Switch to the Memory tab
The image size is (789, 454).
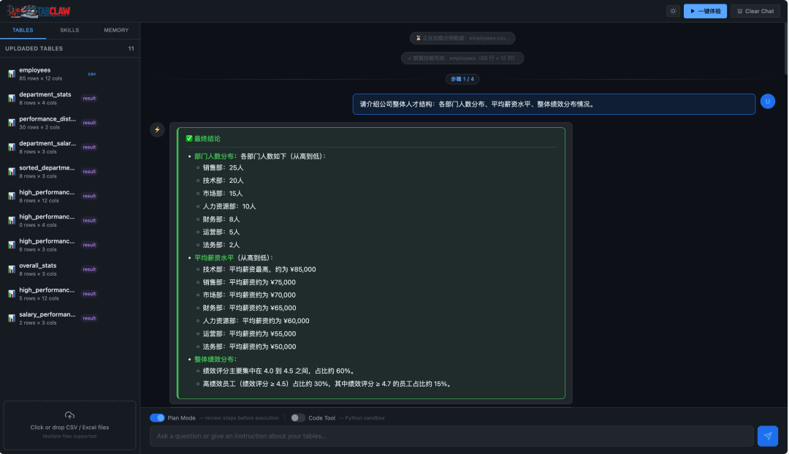pos(116,30)
